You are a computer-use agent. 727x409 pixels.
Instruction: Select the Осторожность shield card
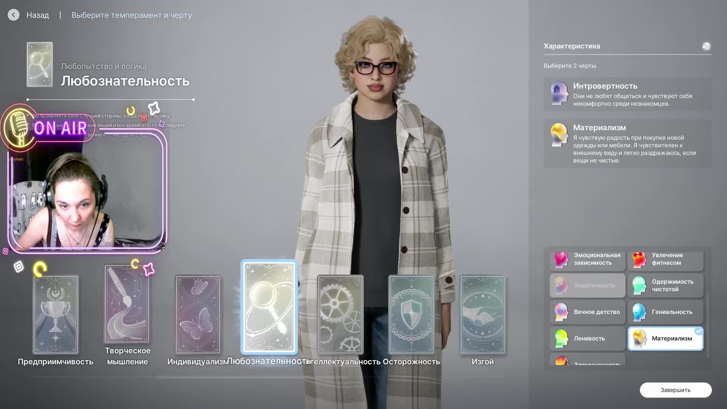click(x=411, y=314)
